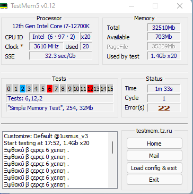Viewport: 193px width, 194px height.
Task: Click the Total memory value 32510Mb
Action: point(164,28)
